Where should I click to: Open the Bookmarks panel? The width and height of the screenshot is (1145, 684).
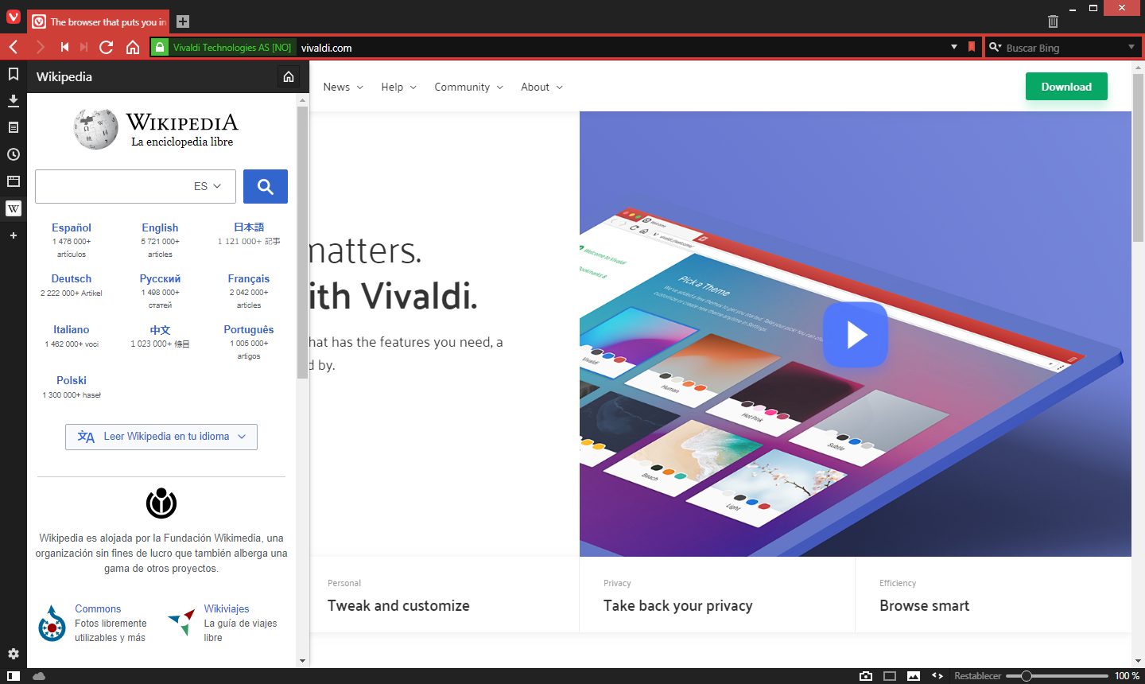click(14, 74)
